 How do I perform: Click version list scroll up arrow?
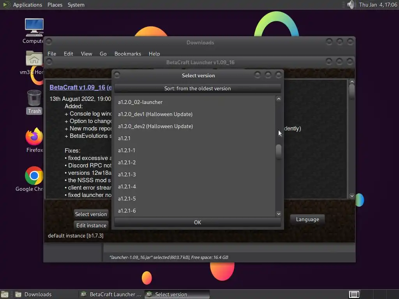279,99
